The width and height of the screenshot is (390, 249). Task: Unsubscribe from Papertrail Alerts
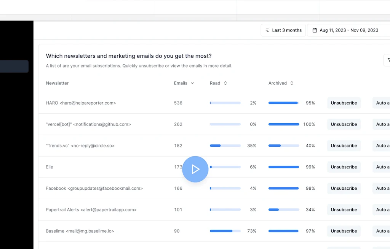(x=344, y=209)
